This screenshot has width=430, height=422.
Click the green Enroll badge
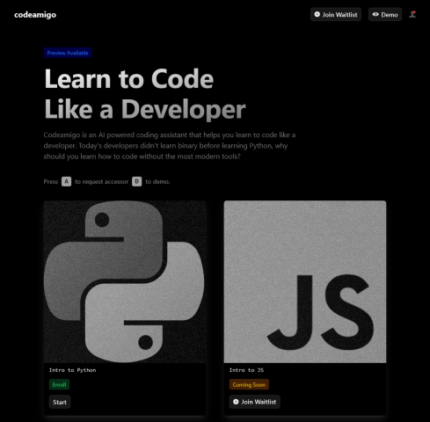tap(59, 384)
